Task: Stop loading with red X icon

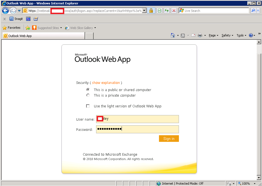Action: tap(174, 11)
